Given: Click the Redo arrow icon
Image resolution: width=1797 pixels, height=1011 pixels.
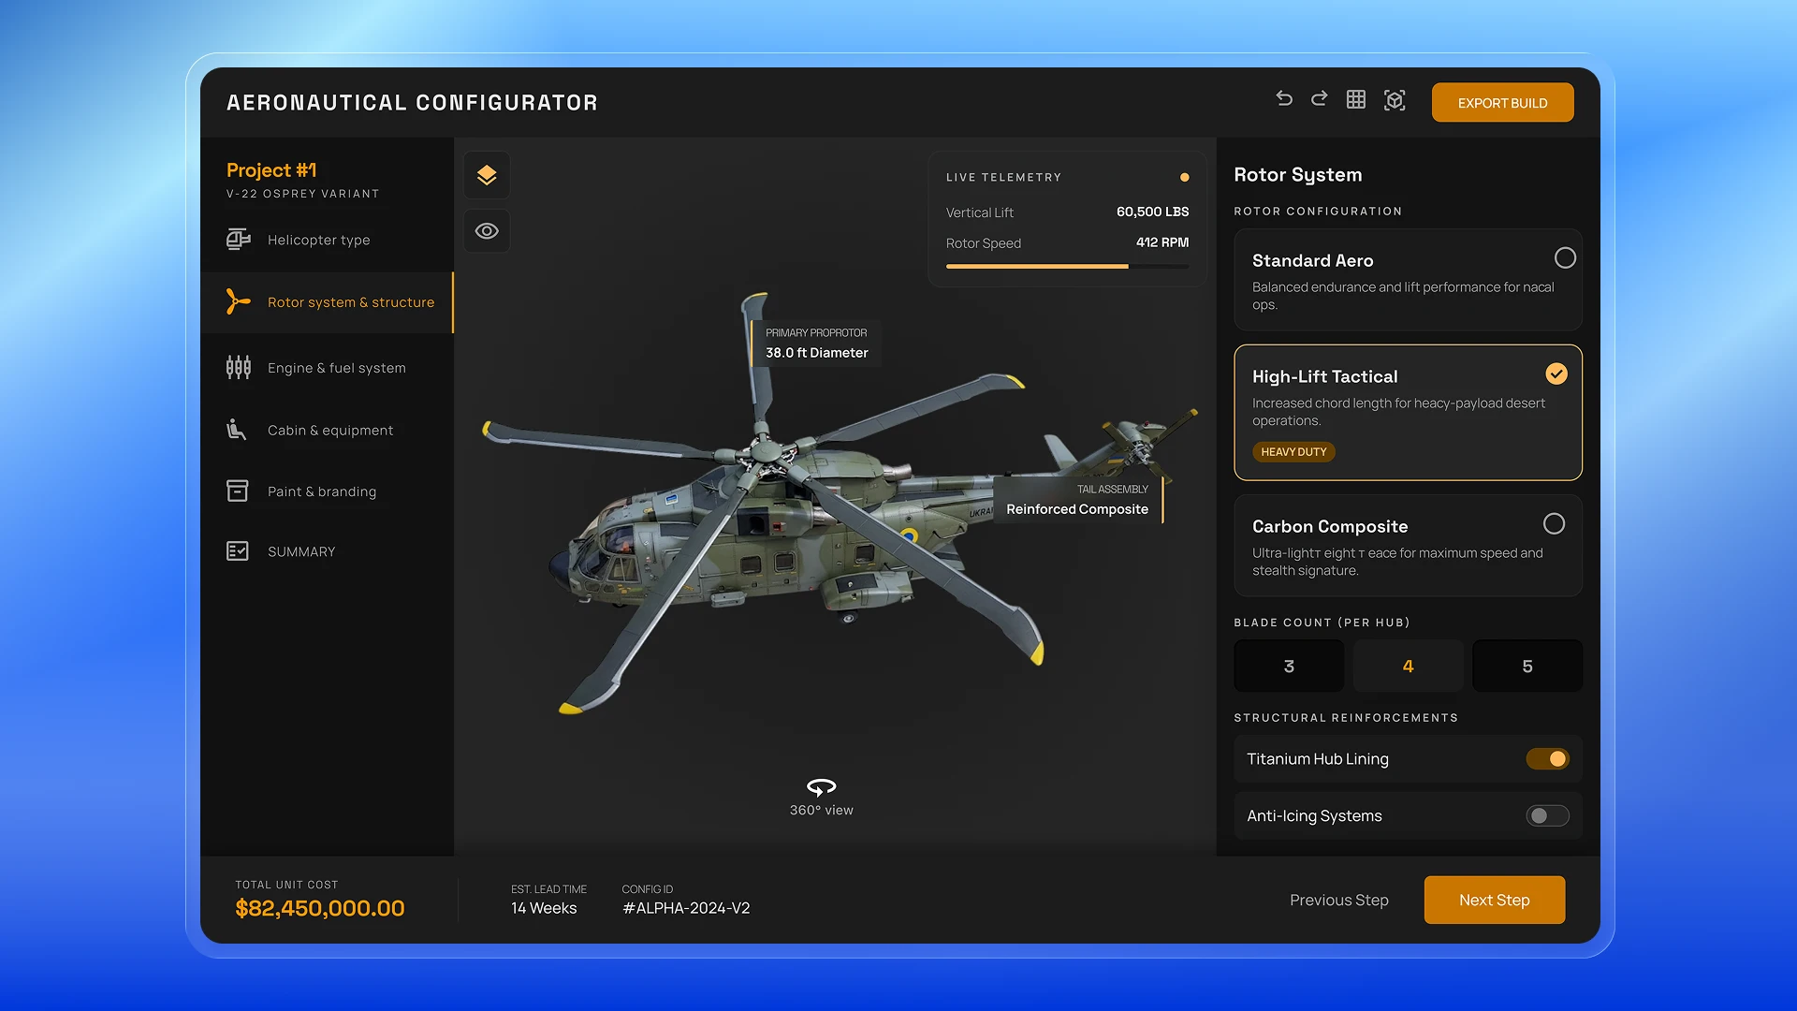Looking at the screenshot, I should tap(1319, 98).
